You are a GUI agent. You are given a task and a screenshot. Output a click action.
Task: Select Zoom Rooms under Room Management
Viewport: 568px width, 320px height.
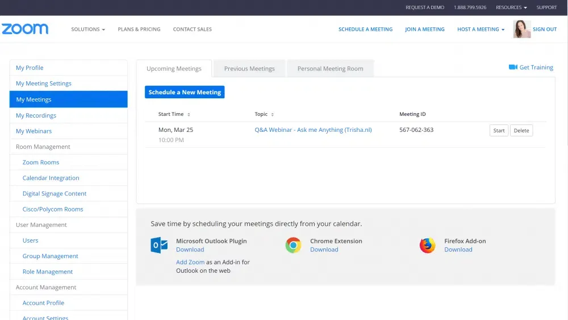pos(41,163)
